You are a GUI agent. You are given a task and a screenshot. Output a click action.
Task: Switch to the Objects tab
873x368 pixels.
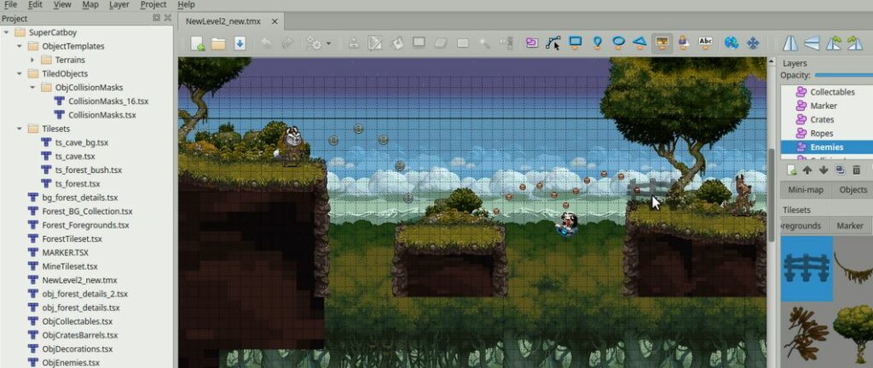pos(853,190)
